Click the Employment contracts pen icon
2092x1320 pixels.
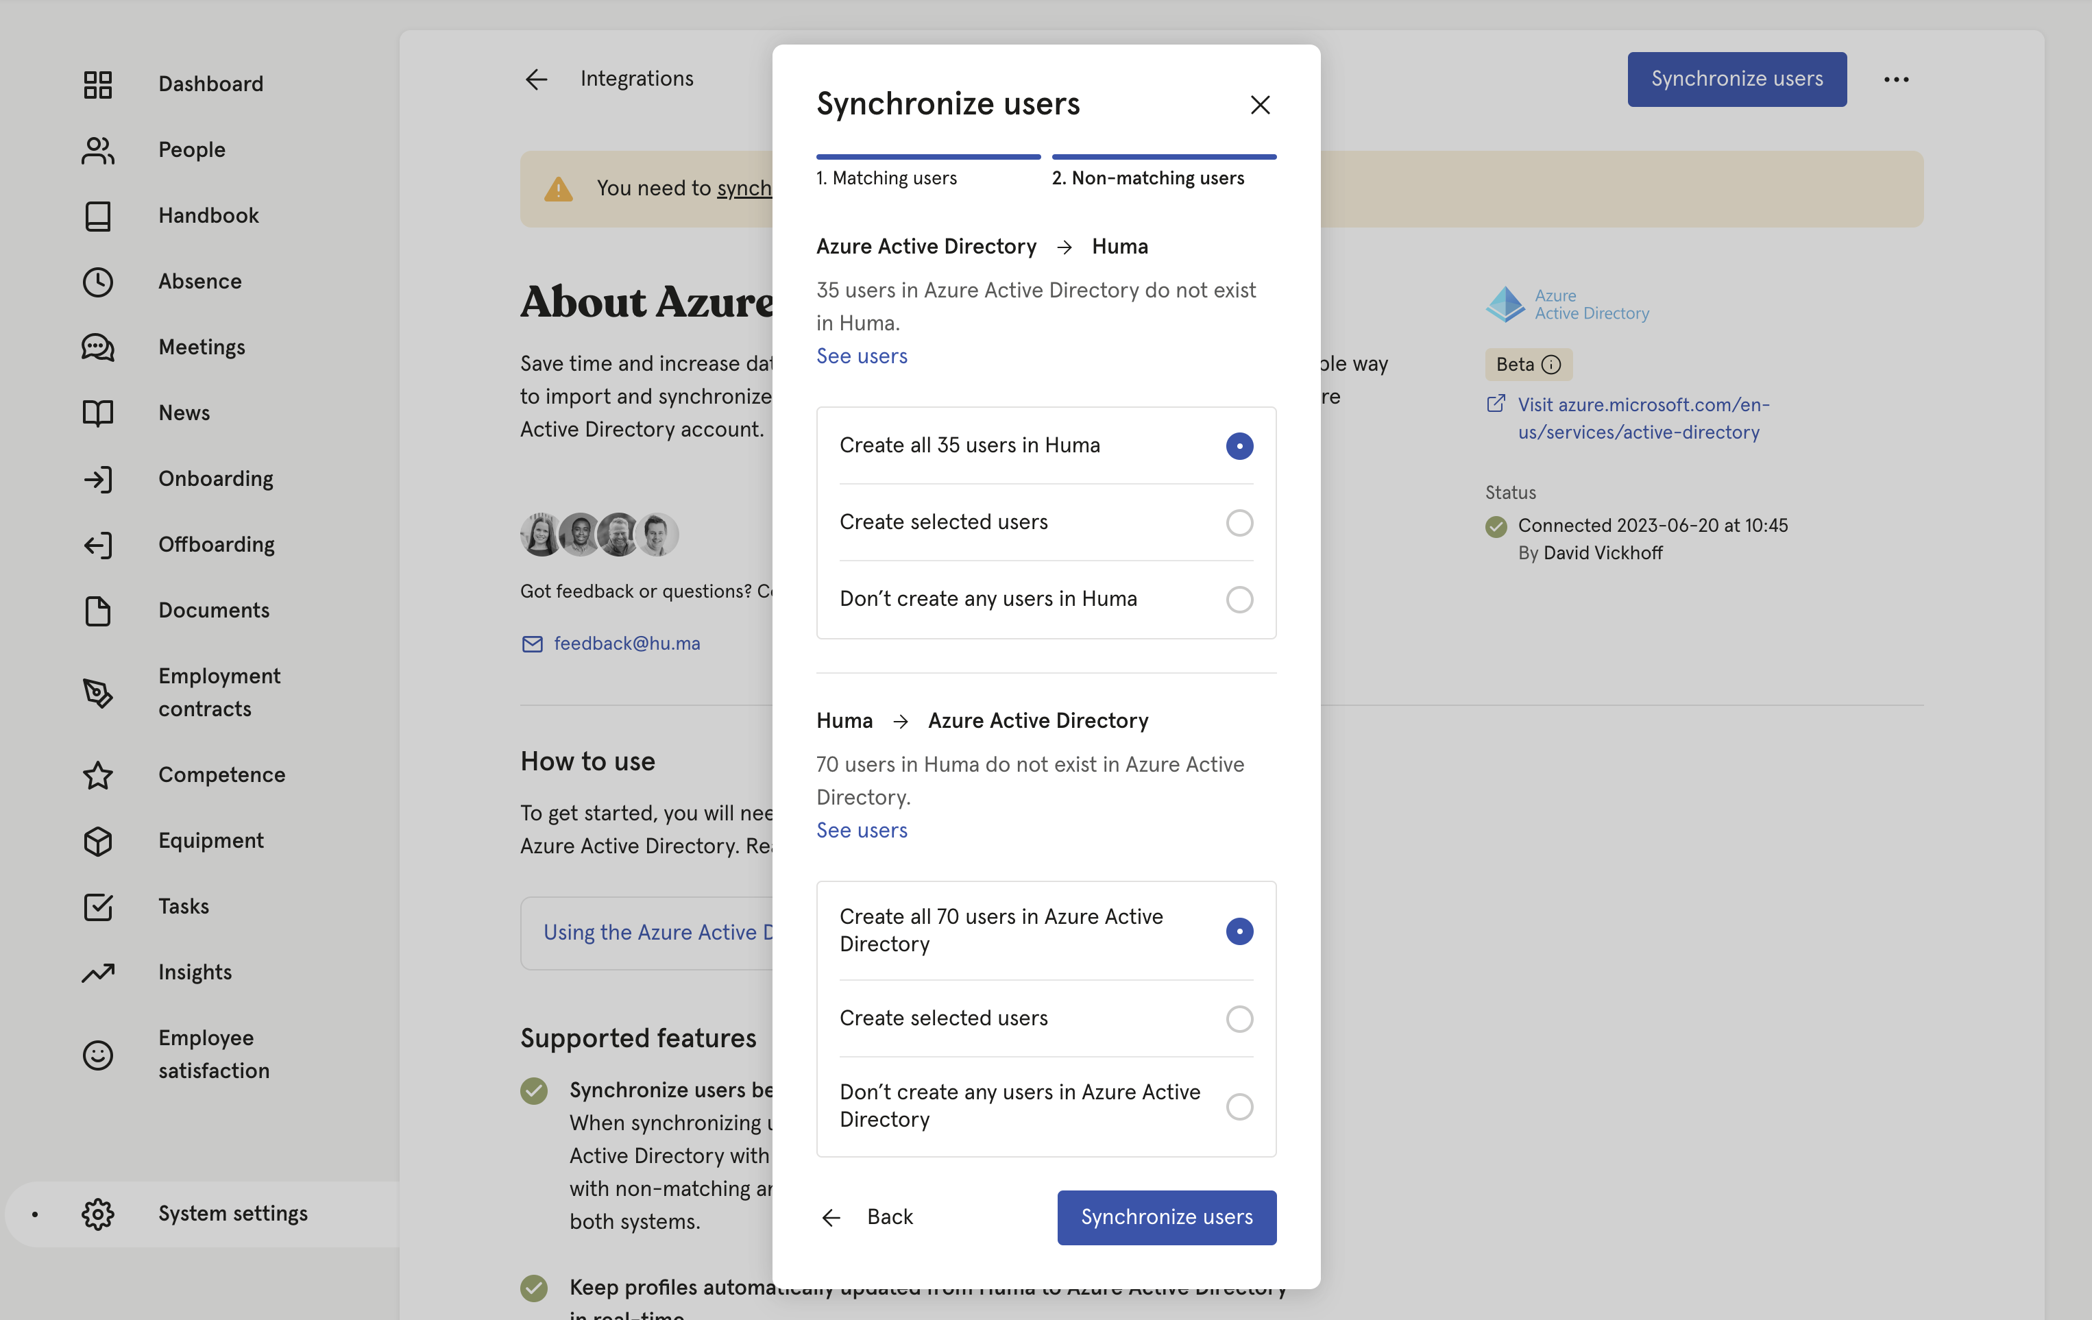tap(97, 693)
